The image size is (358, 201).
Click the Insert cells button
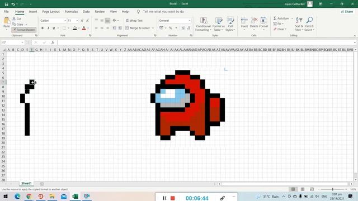244,23
